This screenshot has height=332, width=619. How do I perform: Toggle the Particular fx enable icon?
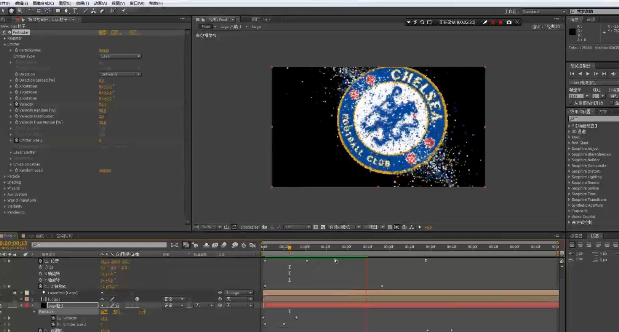[x=5, y=32]
